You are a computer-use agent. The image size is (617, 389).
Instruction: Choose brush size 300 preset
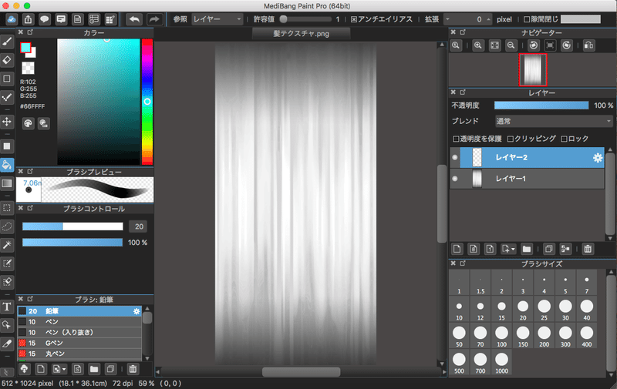coord(565,336)
